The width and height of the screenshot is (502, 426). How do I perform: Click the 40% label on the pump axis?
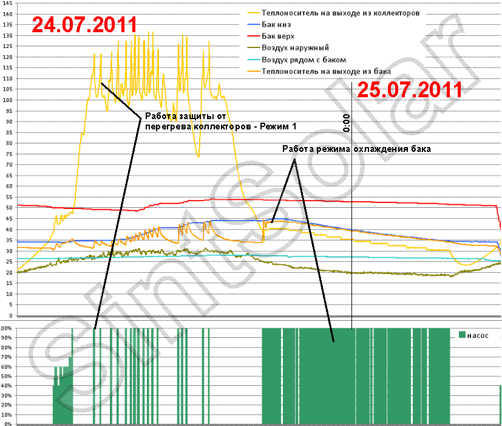7,386
